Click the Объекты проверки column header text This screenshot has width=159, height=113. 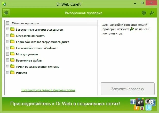click(25, 23)
